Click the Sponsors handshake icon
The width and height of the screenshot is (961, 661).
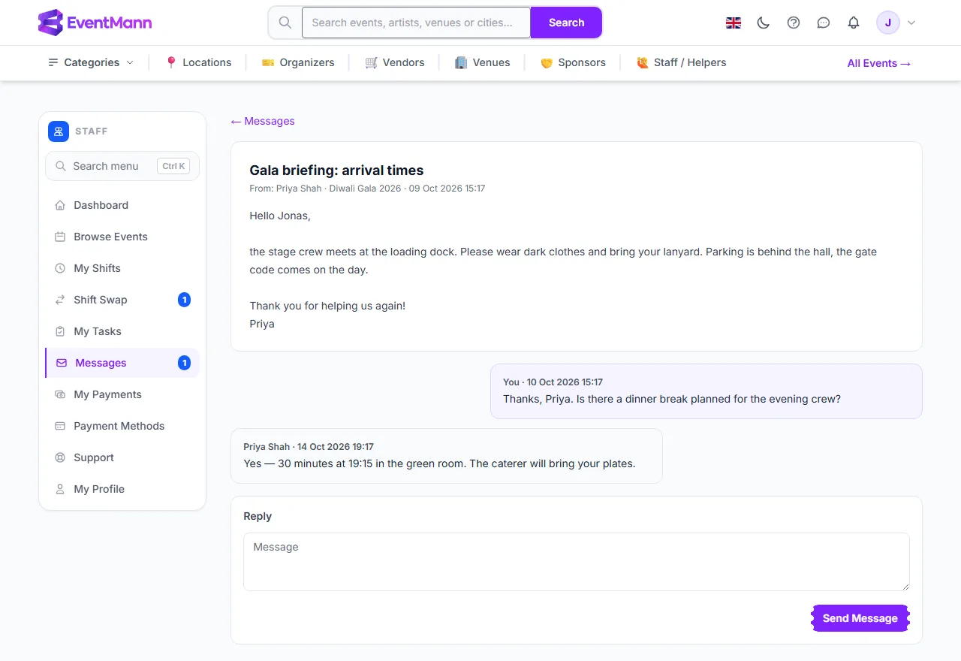(547, 62)
